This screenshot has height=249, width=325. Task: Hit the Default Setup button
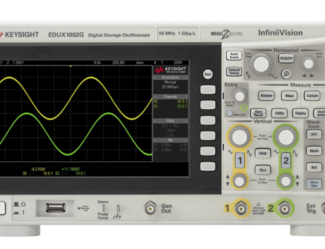click(234, 71)
